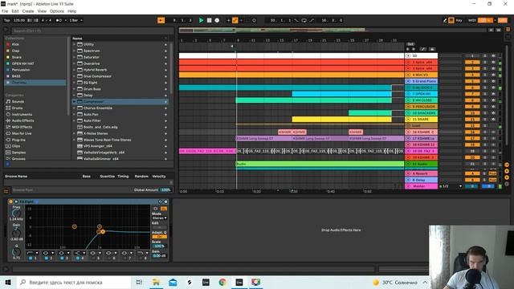This screenshot has height=289, width=514.
Task: Open the Max for Live category
Action: (x=22, y=133)
